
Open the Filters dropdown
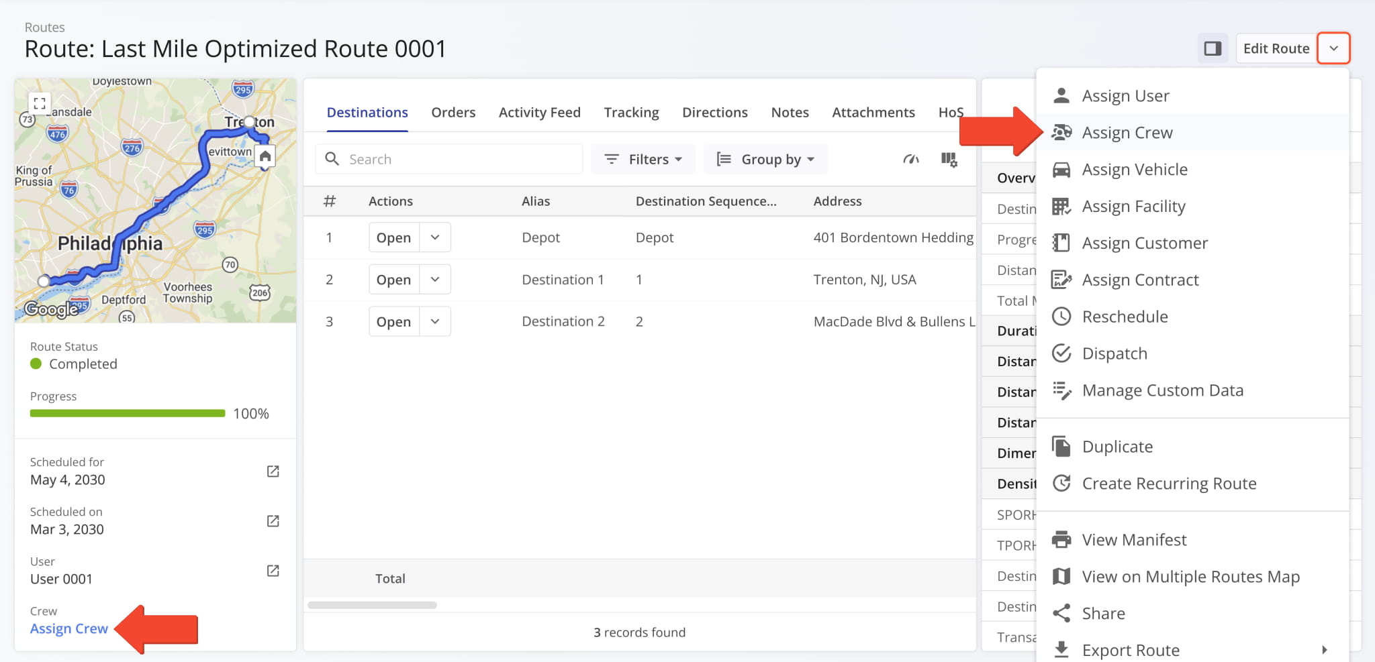tap(643, 160)
